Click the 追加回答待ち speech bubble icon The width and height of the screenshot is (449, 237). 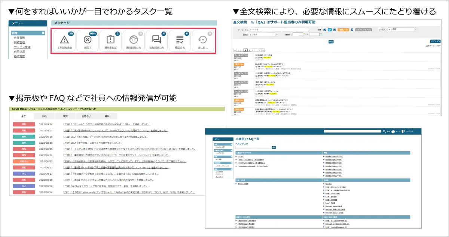coord(157,39)
